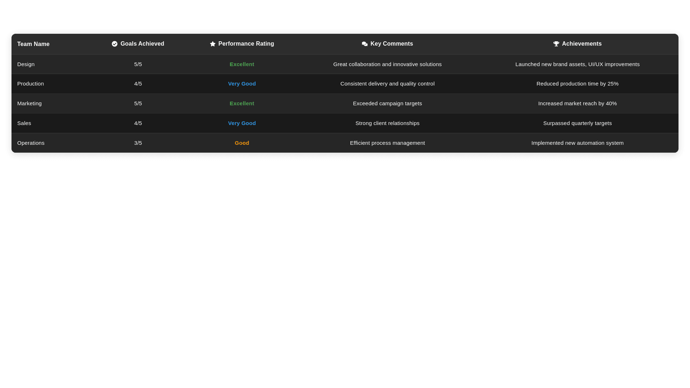The height and width of the screenshot is (388, 690).
Task: Select the Production team row label
Action: click(31, 84)
